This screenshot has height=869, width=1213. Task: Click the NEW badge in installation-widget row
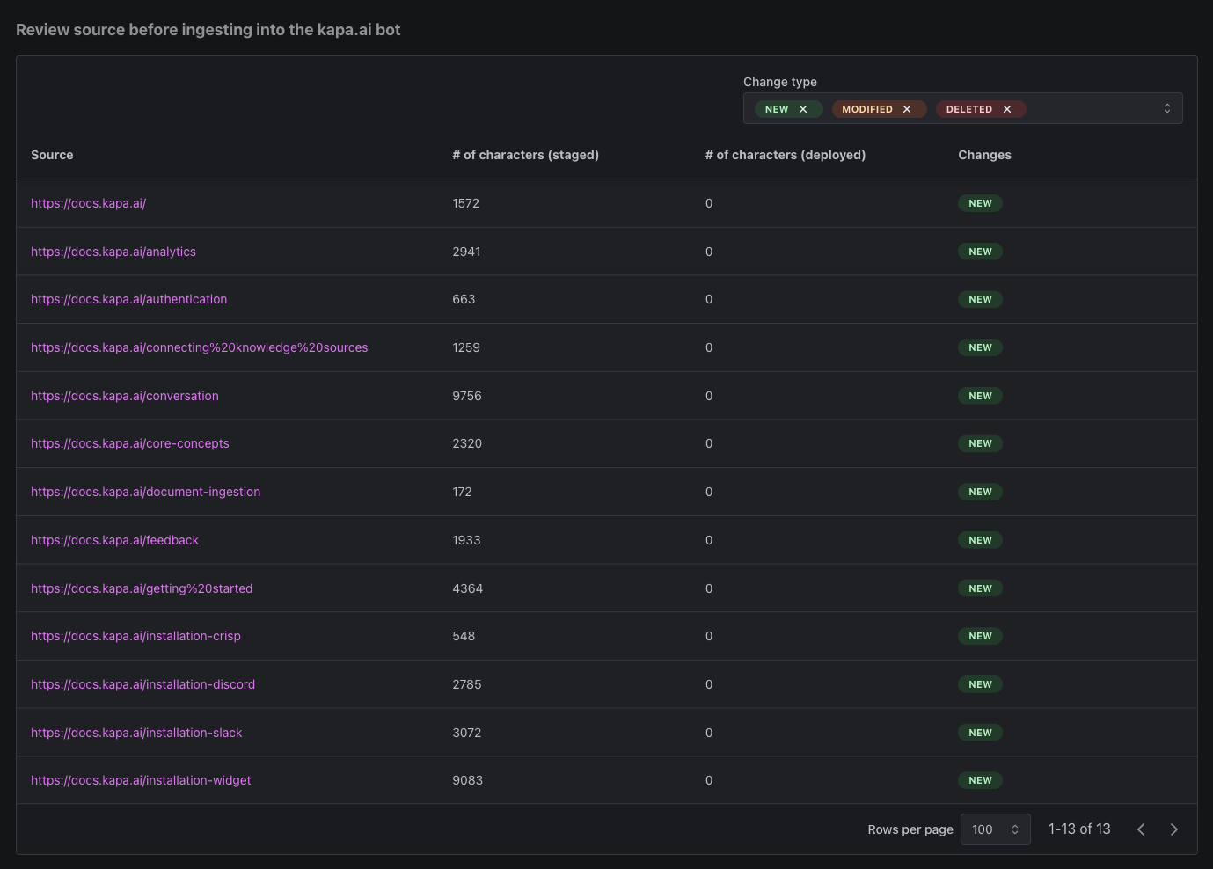pos(980,780)
